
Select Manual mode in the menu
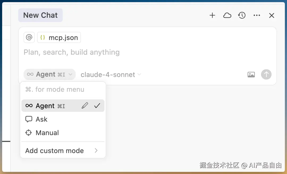click(47, 133)
